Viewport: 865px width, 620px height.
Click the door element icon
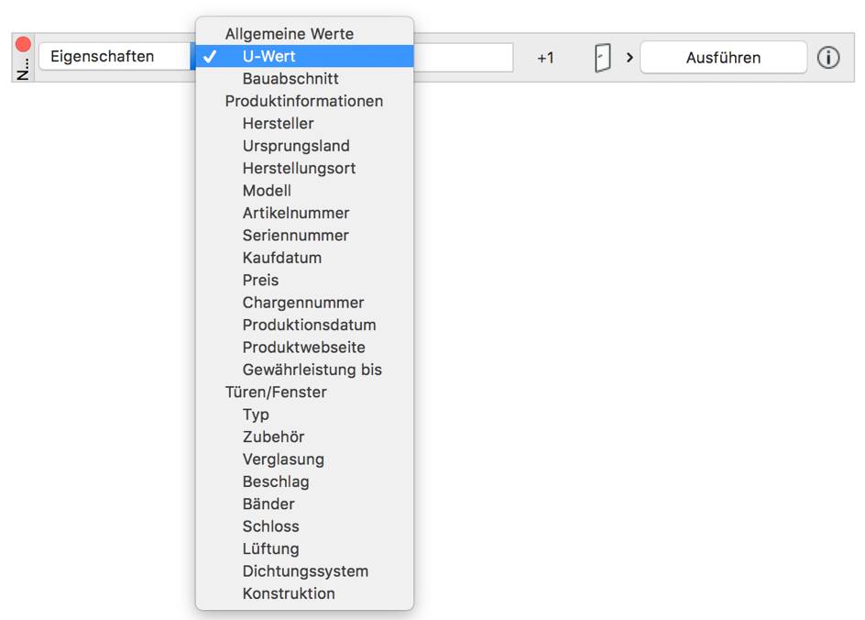click(x=602, y=58)
